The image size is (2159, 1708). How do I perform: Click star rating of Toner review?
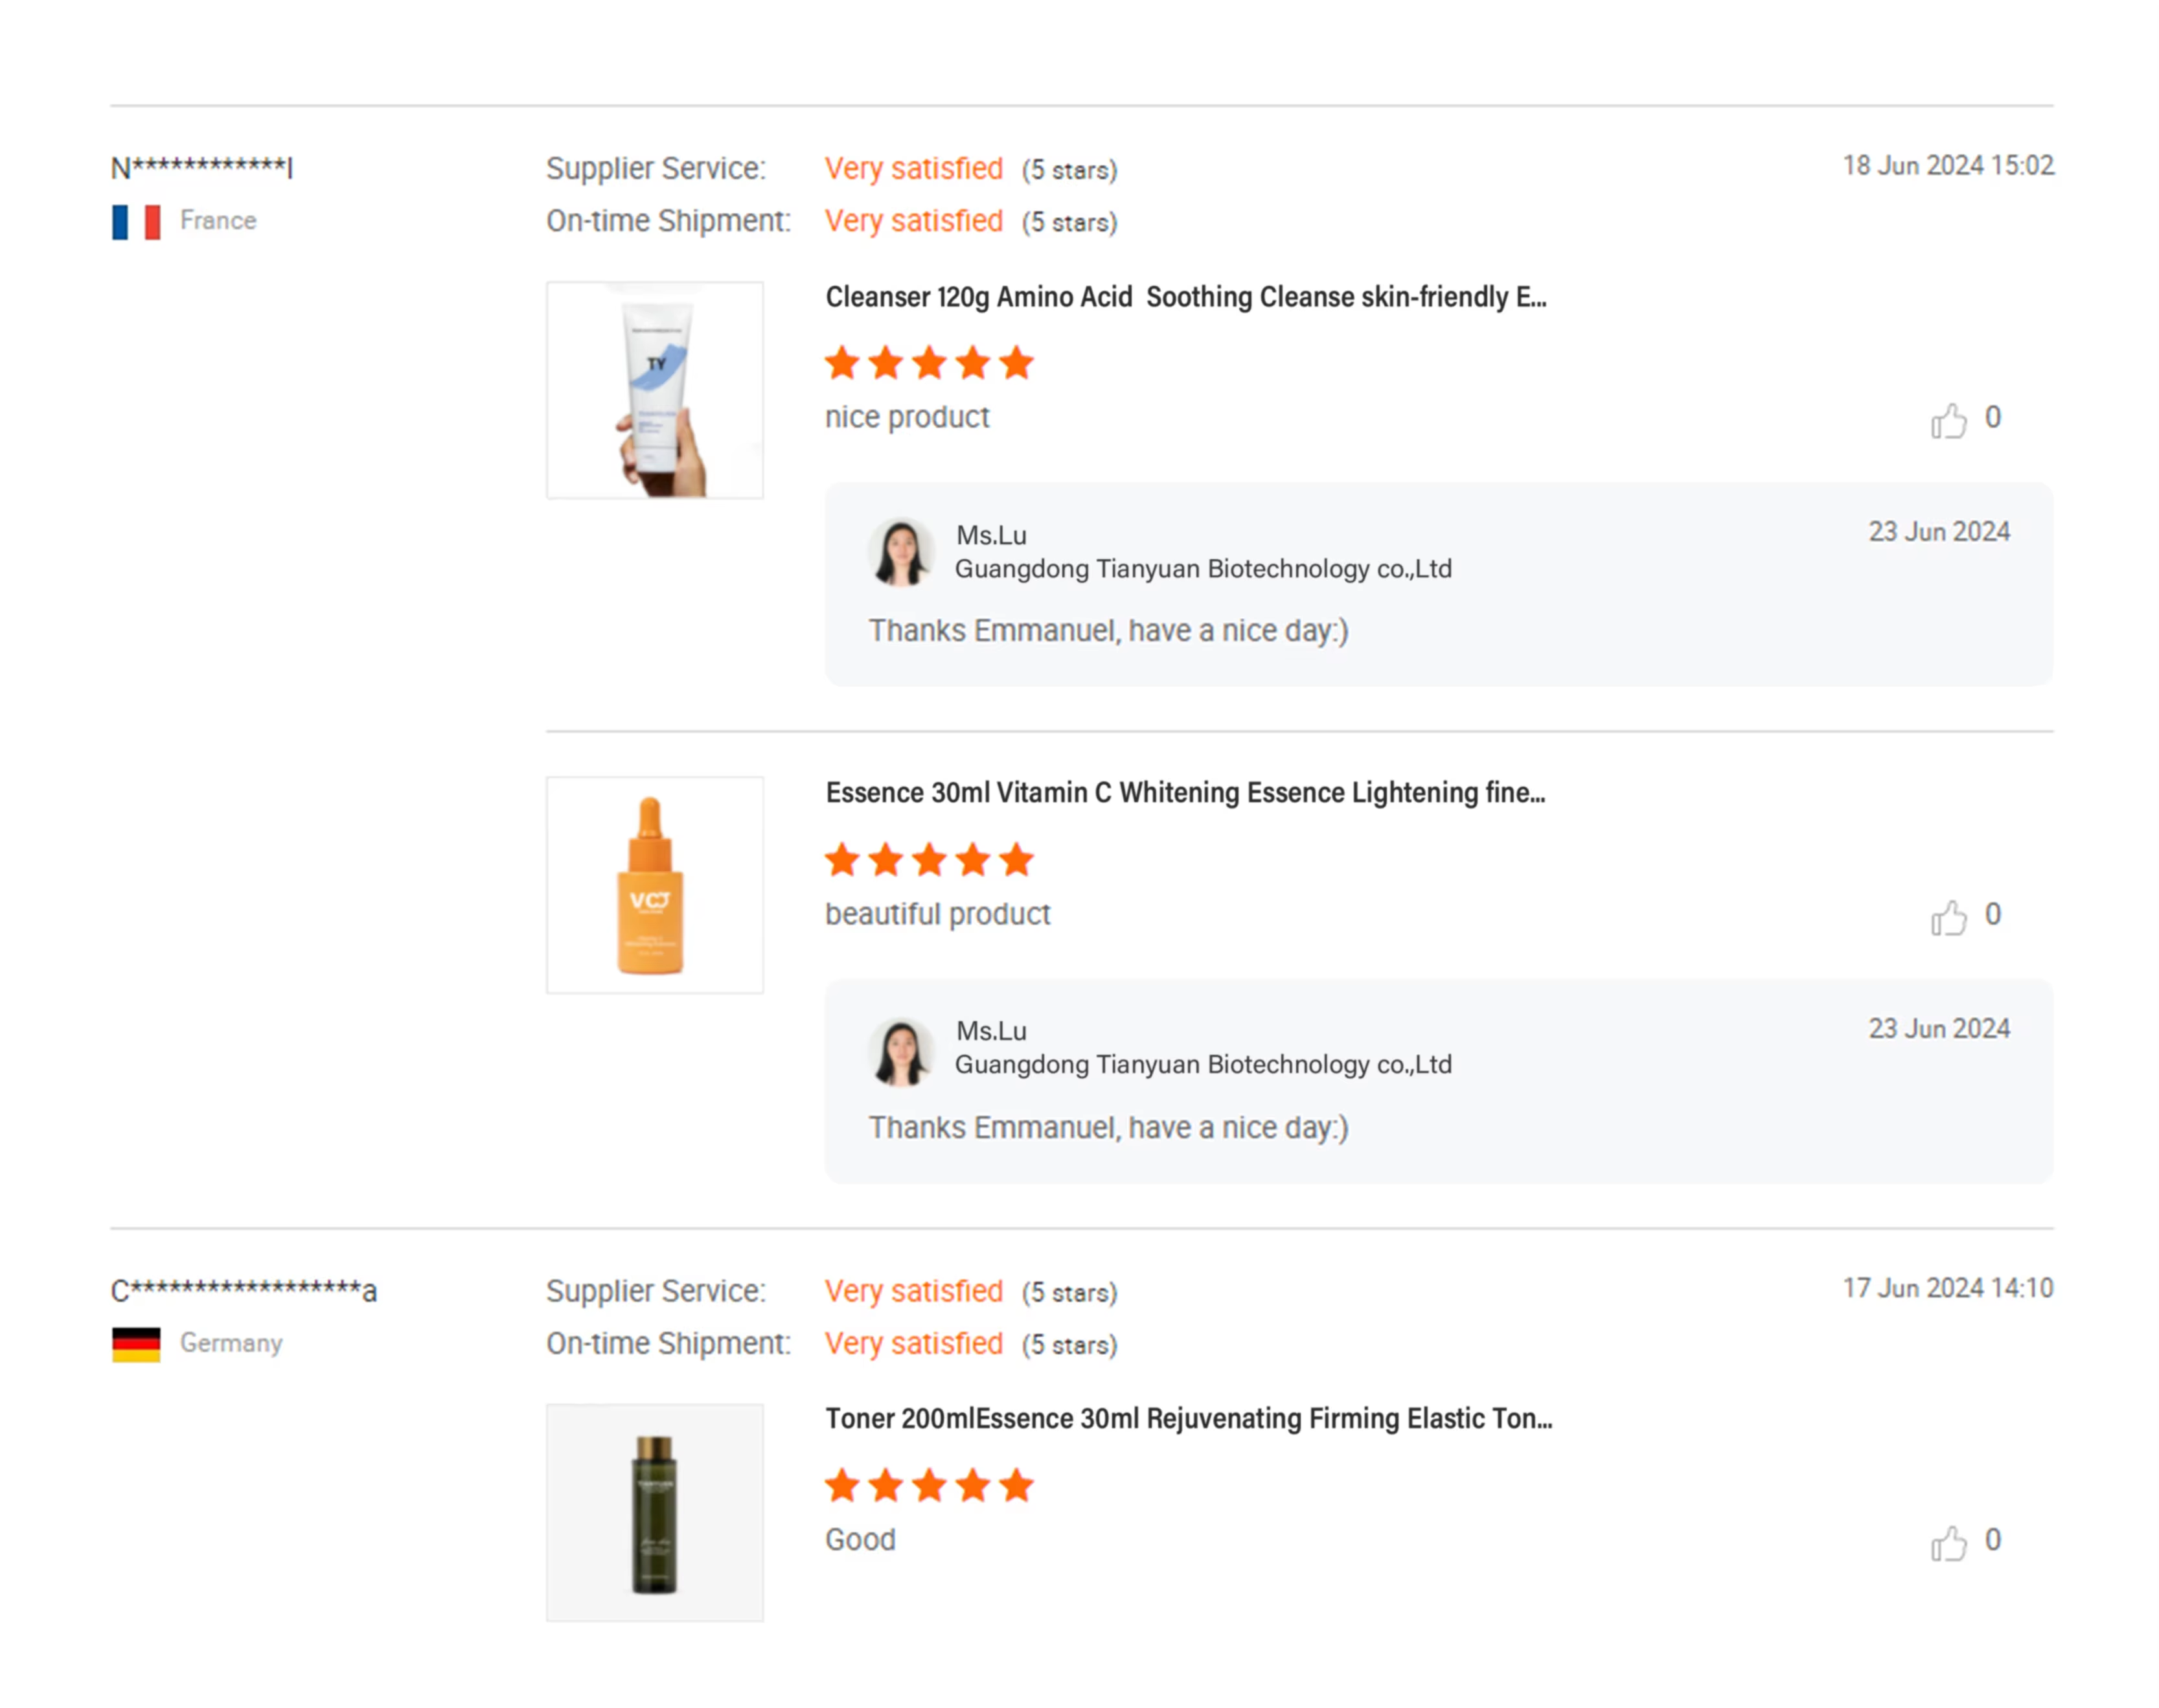pos(928,1486)
